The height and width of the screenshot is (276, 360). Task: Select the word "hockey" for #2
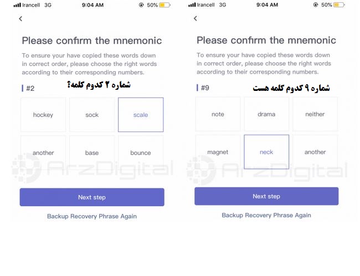coord(43,115)
